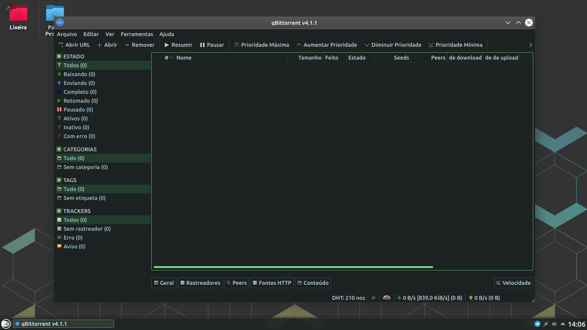The height and width of the screenshot is (330, 587).
Task: Select the Retomado (0) filter
Action: 103,101
